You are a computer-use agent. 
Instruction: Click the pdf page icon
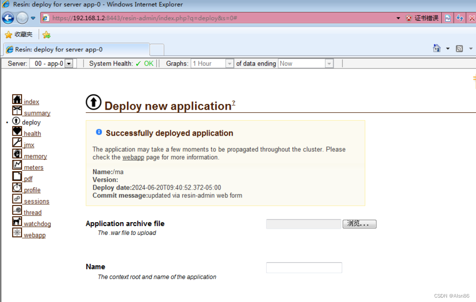tap(17, 176)
